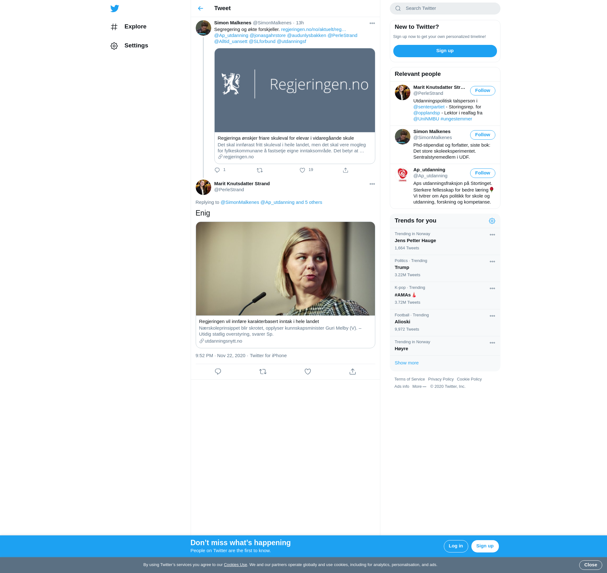Reply to Marit Knutsdatter Strand's tweet
This screenshot has height=573, width=607.
(x=218, y=371)
